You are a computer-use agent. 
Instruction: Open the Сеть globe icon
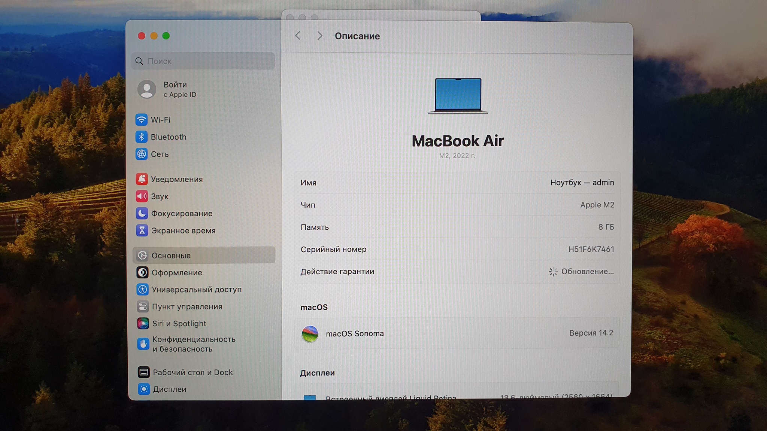[x=141, y=154]
